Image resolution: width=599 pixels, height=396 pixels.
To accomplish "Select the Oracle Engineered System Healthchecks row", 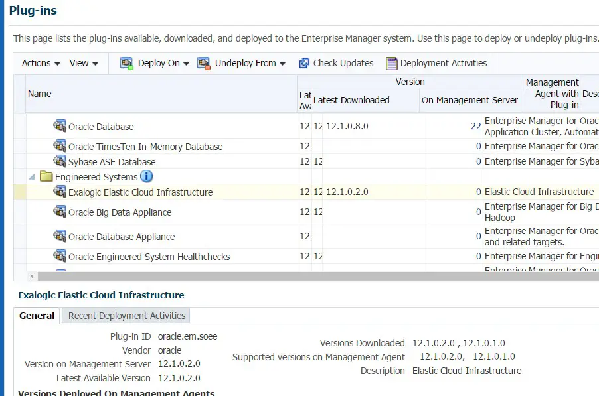I will (149, 257).
